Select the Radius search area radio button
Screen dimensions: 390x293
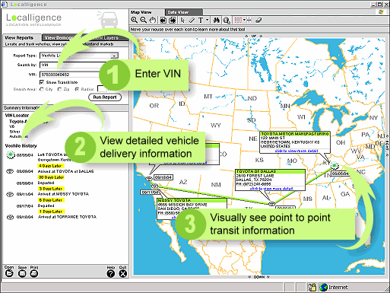[77, 89]
